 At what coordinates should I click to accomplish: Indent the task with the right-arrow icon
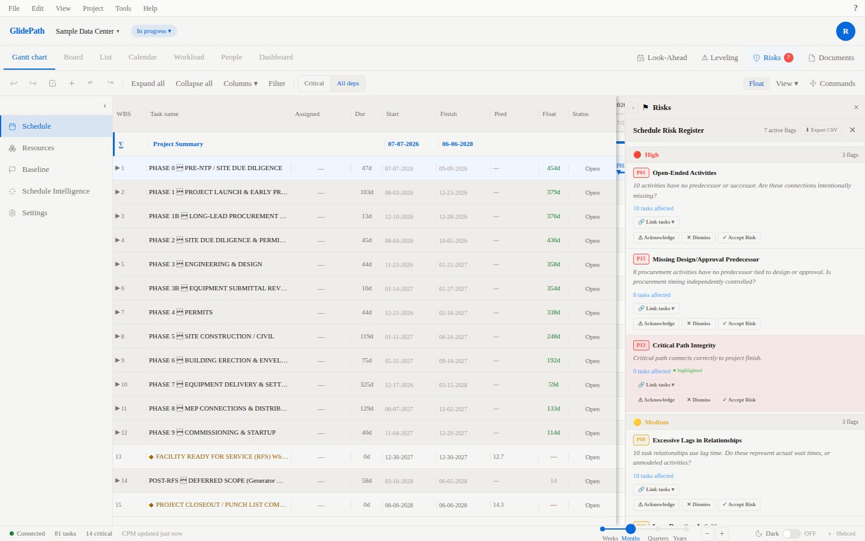pos(91,83)
